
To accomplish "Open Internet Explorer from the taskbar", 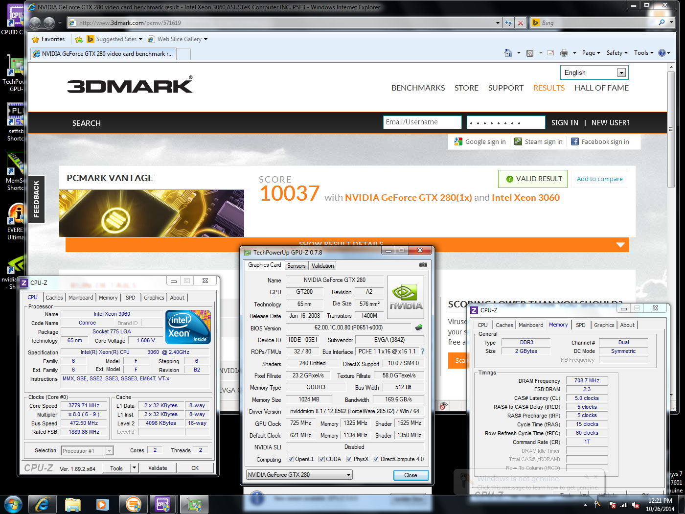I will tap(43, 504).
